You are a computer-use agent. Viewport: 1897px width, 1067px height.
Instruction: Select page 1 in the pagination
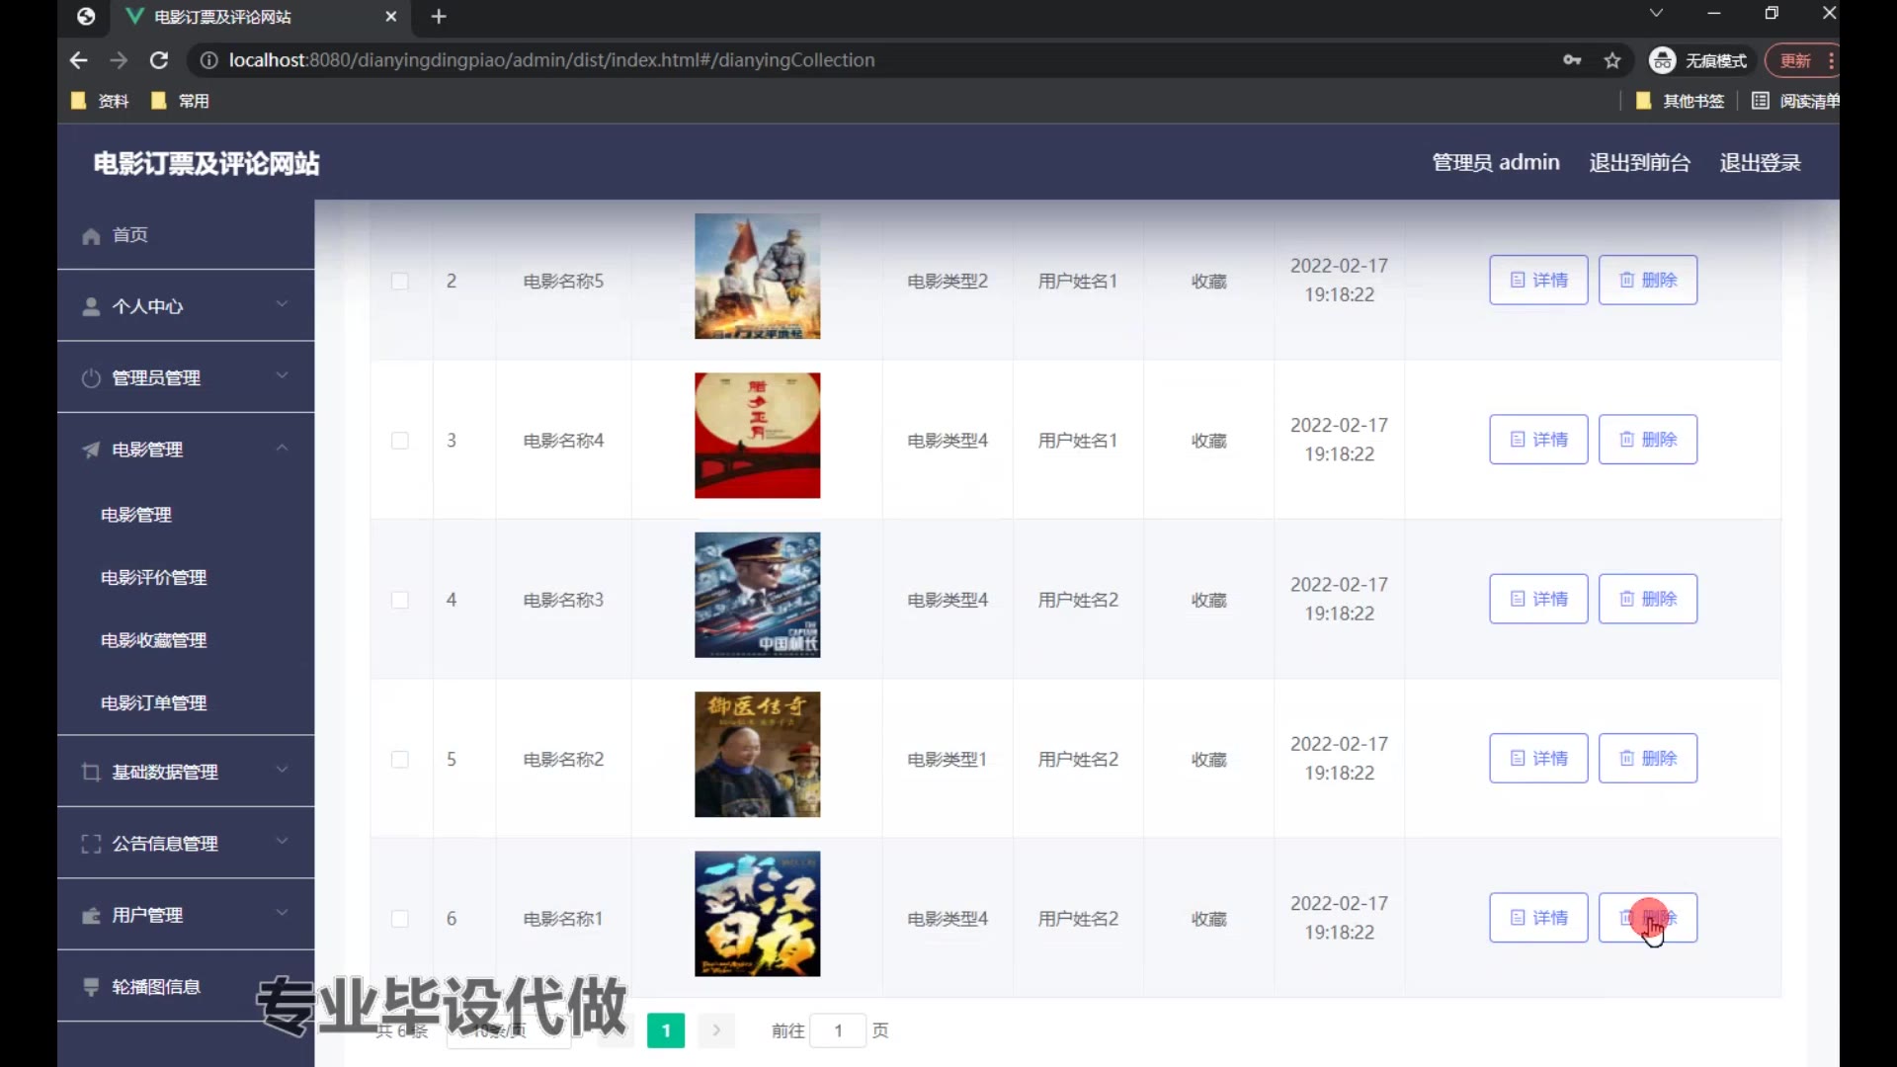click(666, 1031)
